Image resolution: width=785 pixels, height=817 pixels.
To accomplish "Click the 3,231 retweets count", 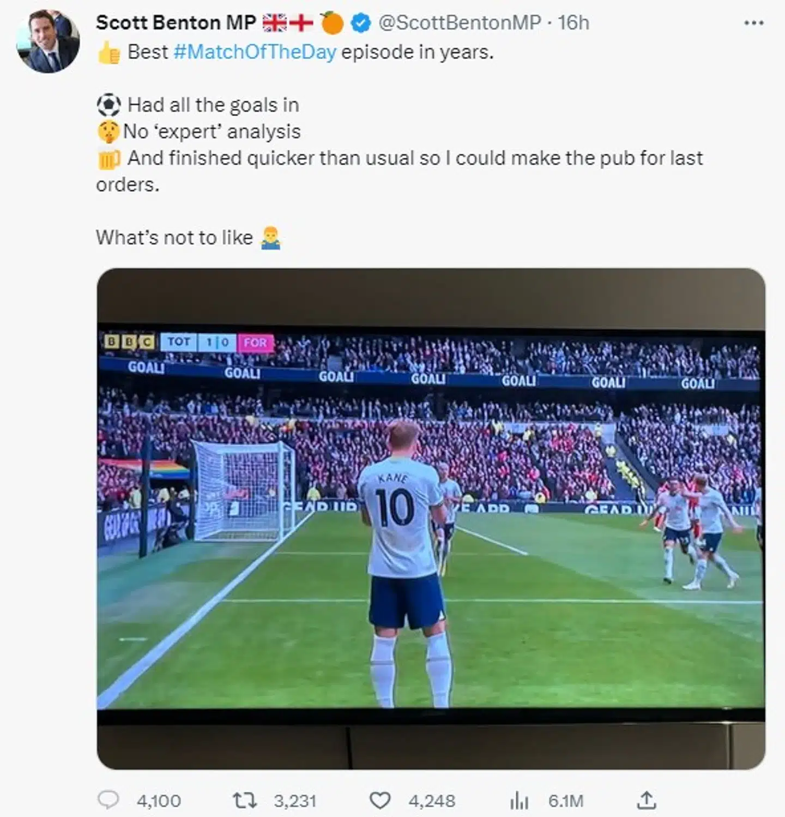I will 295,801.
